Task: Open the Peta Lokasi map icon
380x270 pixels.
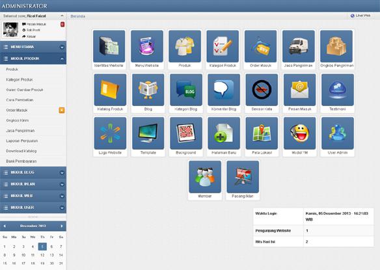Action: click(262, 133)
